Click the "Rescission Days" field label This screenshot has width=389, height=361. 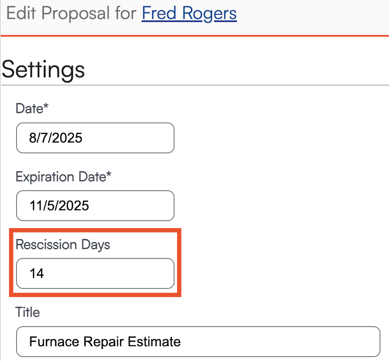(63, 244)
